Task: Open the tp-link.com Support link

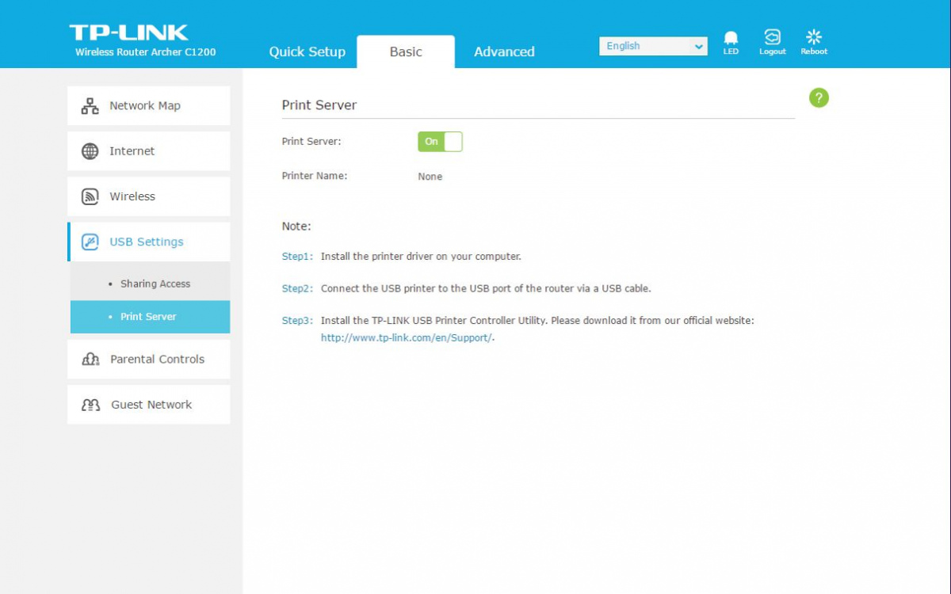Action: (x=407, y=337)
